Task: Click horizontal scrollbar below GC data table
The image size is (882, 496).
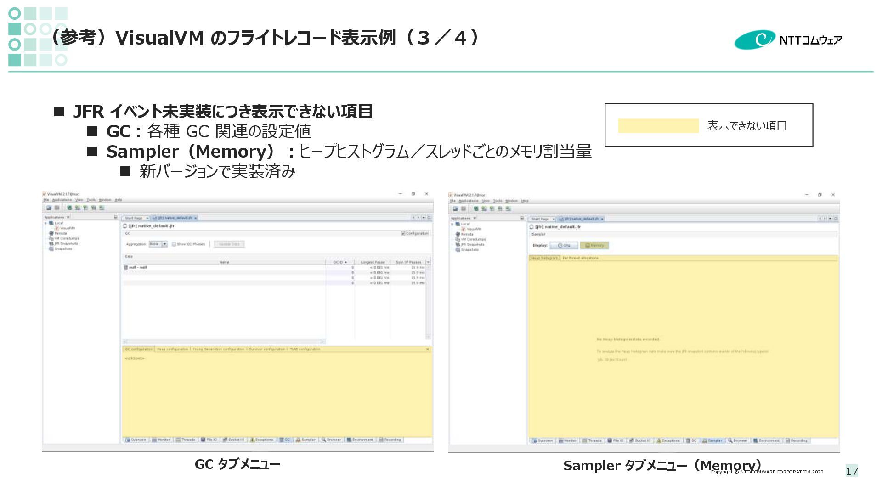Action: (x=224, y=342)
